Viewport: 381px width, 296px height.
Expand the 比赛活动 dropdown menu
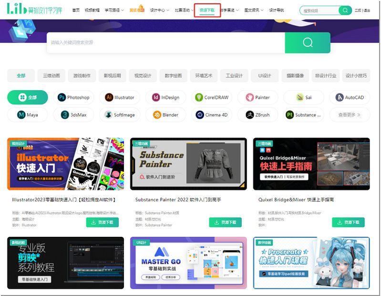click(x=184, y=10)
